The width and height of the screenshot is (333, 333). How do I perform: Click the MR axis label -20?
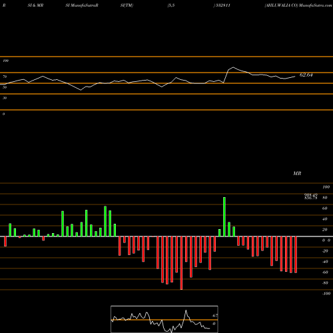pos(325,251)
